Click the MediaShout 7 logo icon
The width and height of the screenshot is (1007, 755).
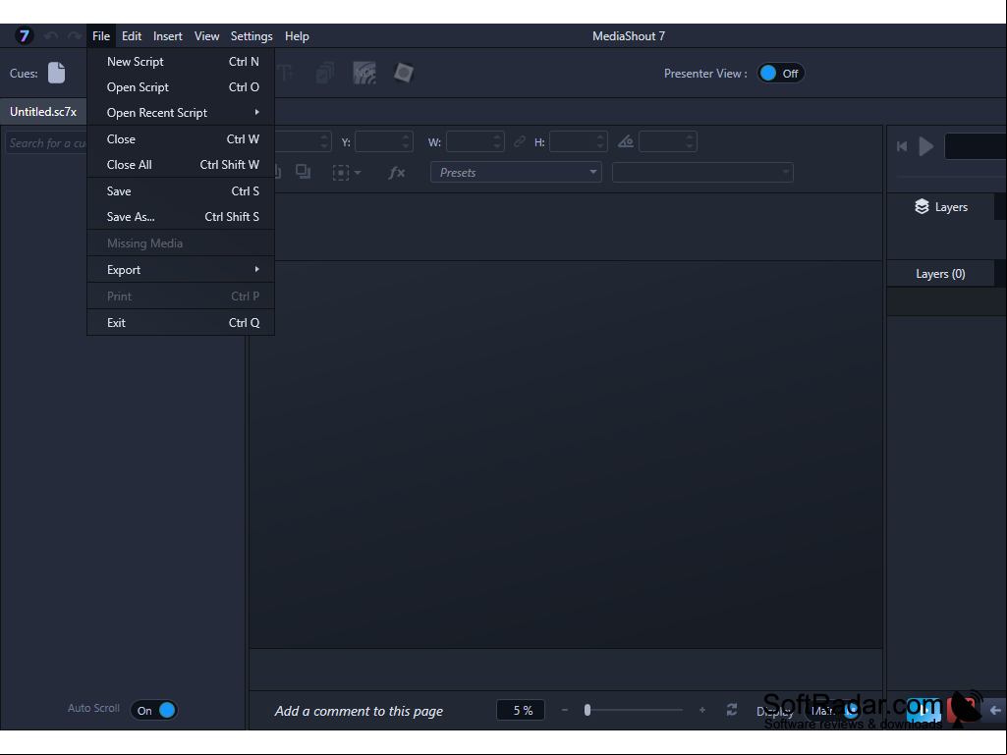tap(24, 36)
